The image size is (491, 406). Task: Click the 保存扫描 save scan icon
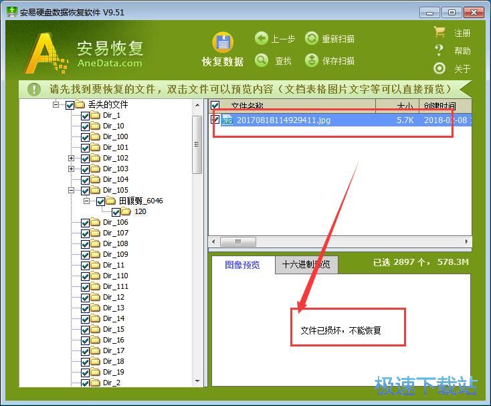coord(311,60)
